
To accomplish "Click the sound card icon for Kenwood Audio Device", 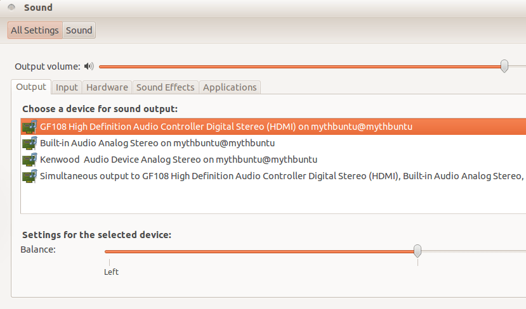I will (30, 160).
